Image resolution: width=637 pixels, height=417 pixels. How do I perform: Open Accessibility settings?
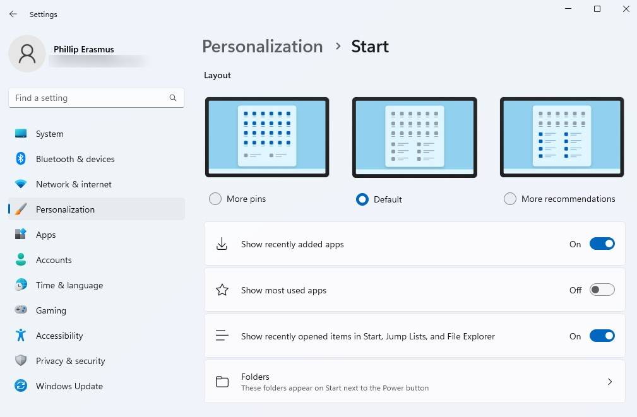pyautogui.click(x=97, y=335)
